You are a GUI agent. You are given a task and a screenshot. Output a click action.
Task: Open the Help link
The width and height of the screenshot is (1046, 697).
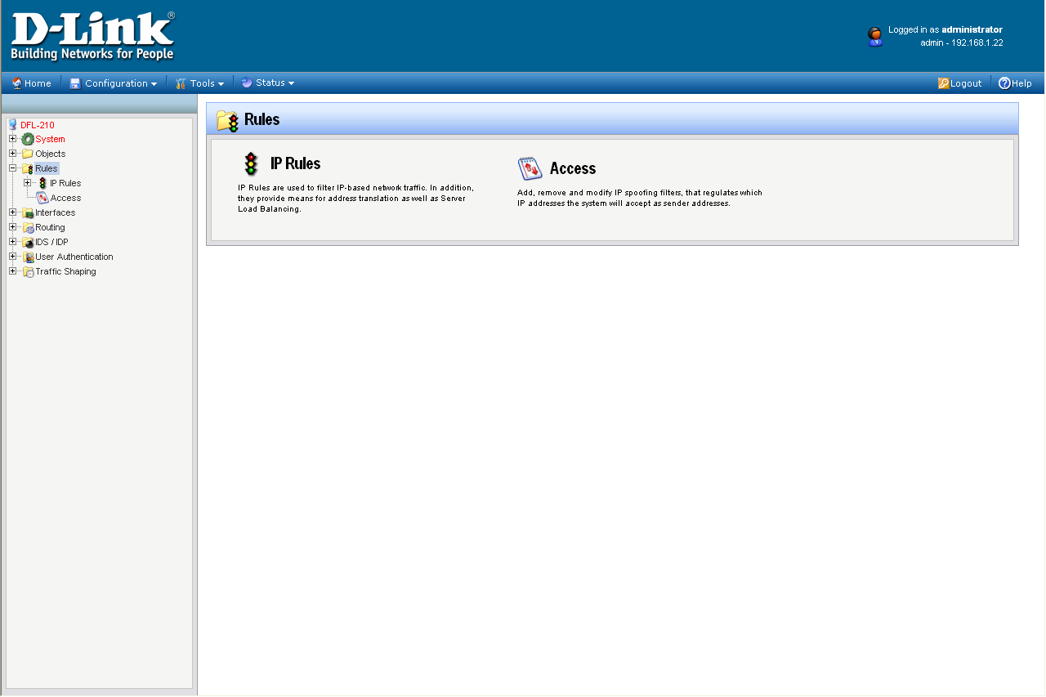[1016, 83]
